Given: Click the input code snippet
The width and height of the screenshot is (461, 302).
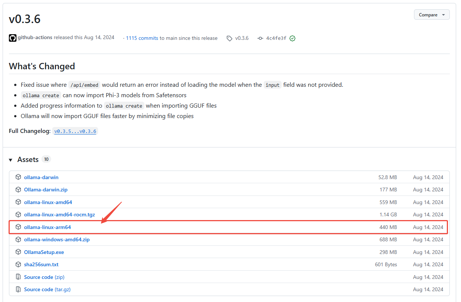Looking at the screenshot, I should tap(272, 85).
